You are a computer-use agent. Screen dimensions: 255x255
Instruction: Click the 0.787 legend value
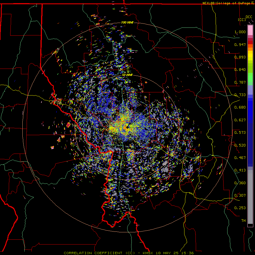[x=240, y=82]
